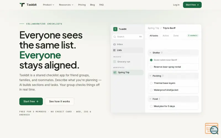Uncheck the Book cabin near Banff task

(x=151, y=60)
